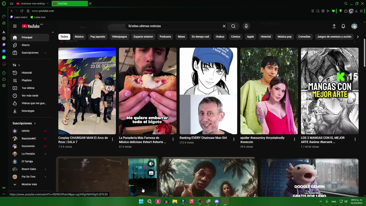Play the Ranking EVERY Chainsaw Man Girl short

(x=208, y=91)
